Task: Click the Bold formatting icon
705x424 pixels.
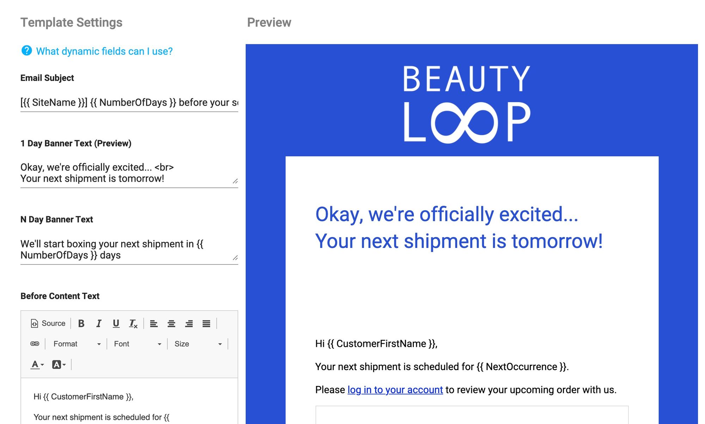Action: pos(81,323)
